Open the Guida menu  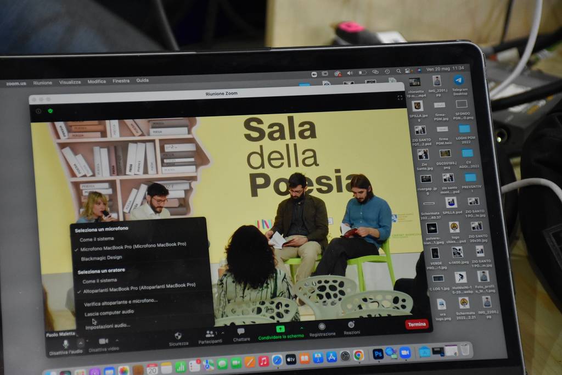click(x=142, y=80)
